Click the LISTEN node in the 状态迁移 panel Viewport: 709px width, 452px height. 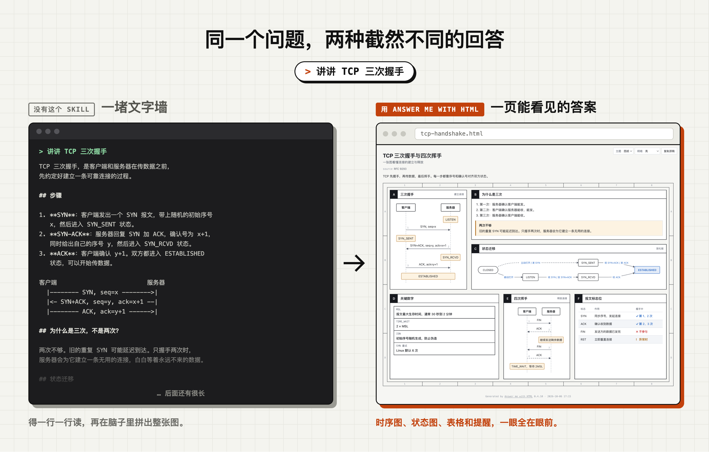pyautogui.click(x=530, y=277)
